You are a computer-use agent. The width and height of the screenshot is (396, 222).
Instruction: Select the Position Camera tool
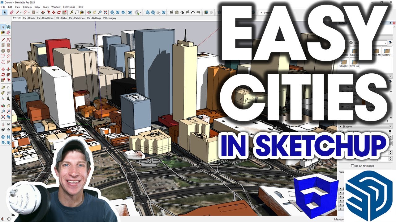click(x=3, y=124)
